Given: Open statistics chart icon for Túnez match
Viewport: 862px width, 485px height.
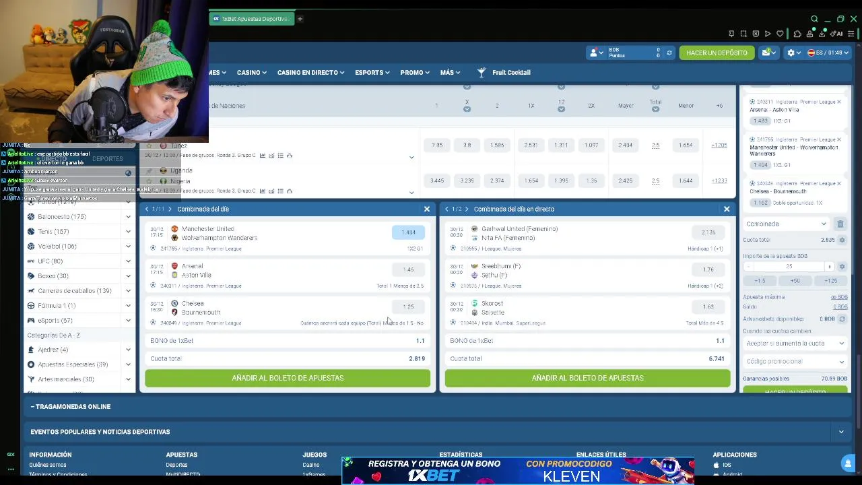Looking at the screenshot, I should tap(263, 156).
